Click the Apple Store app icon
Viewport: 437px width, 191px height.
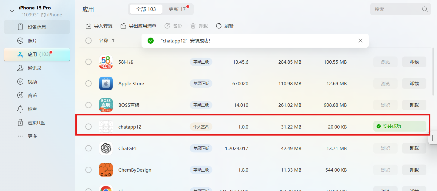106,83
